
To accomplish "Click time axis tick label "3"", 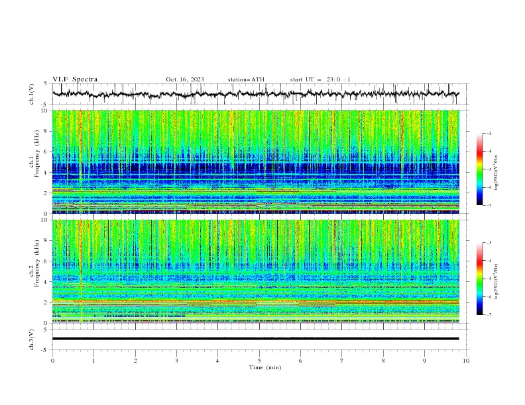I will tap(176, 361).
